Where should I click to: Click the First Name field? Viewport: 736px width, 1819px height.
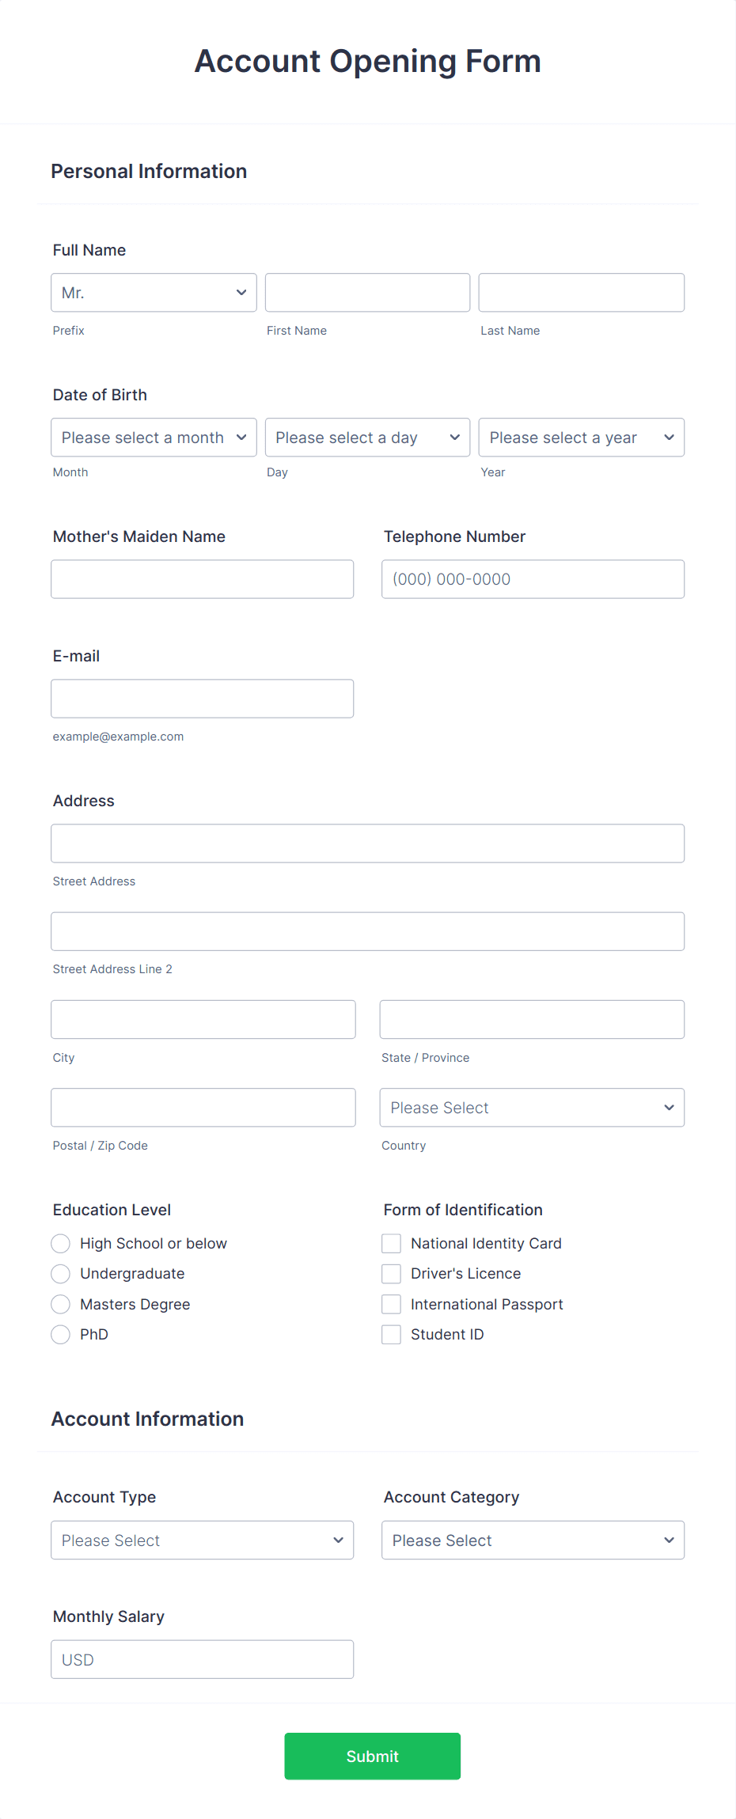(366, 292)
